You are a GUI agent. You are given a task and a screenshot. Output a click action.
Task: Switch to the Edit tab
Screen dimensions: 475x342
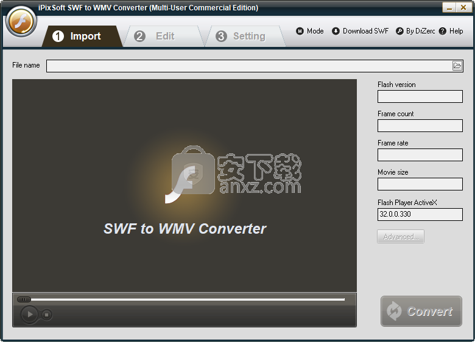click(163, 36)
